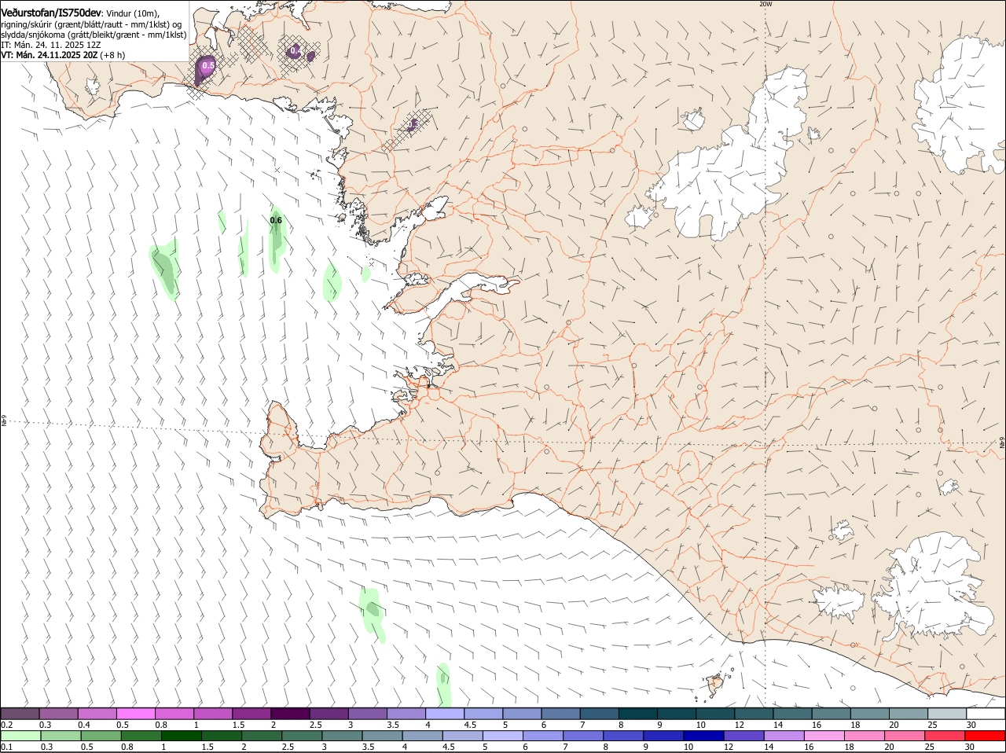1006x753 pixels.
Task: Click the white upper legend swatch at 30
Action: point(985,714)
